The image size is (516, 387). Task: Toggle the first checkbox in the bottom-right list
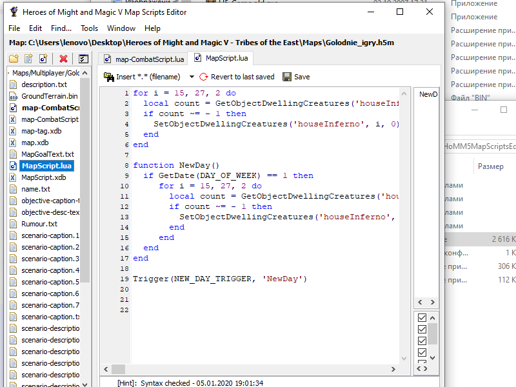422,317
